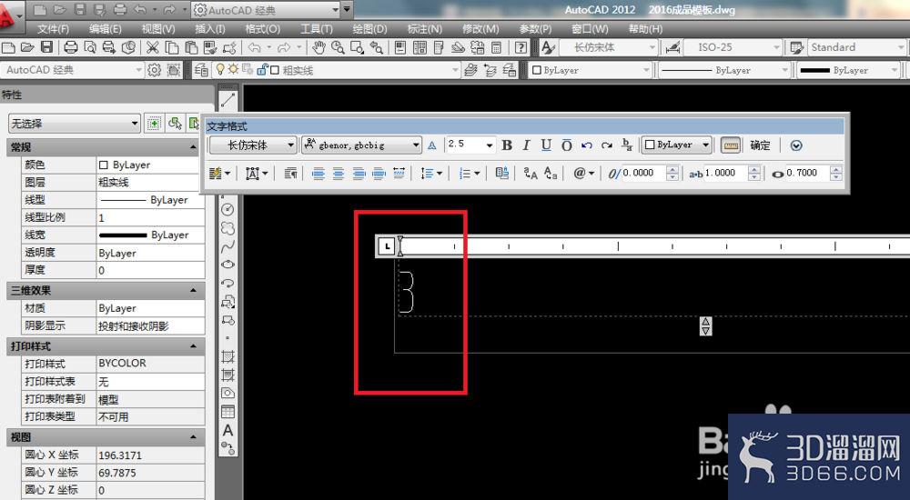
Task: Click the oblique angle 0.0000 field
Action: [643, 173]
